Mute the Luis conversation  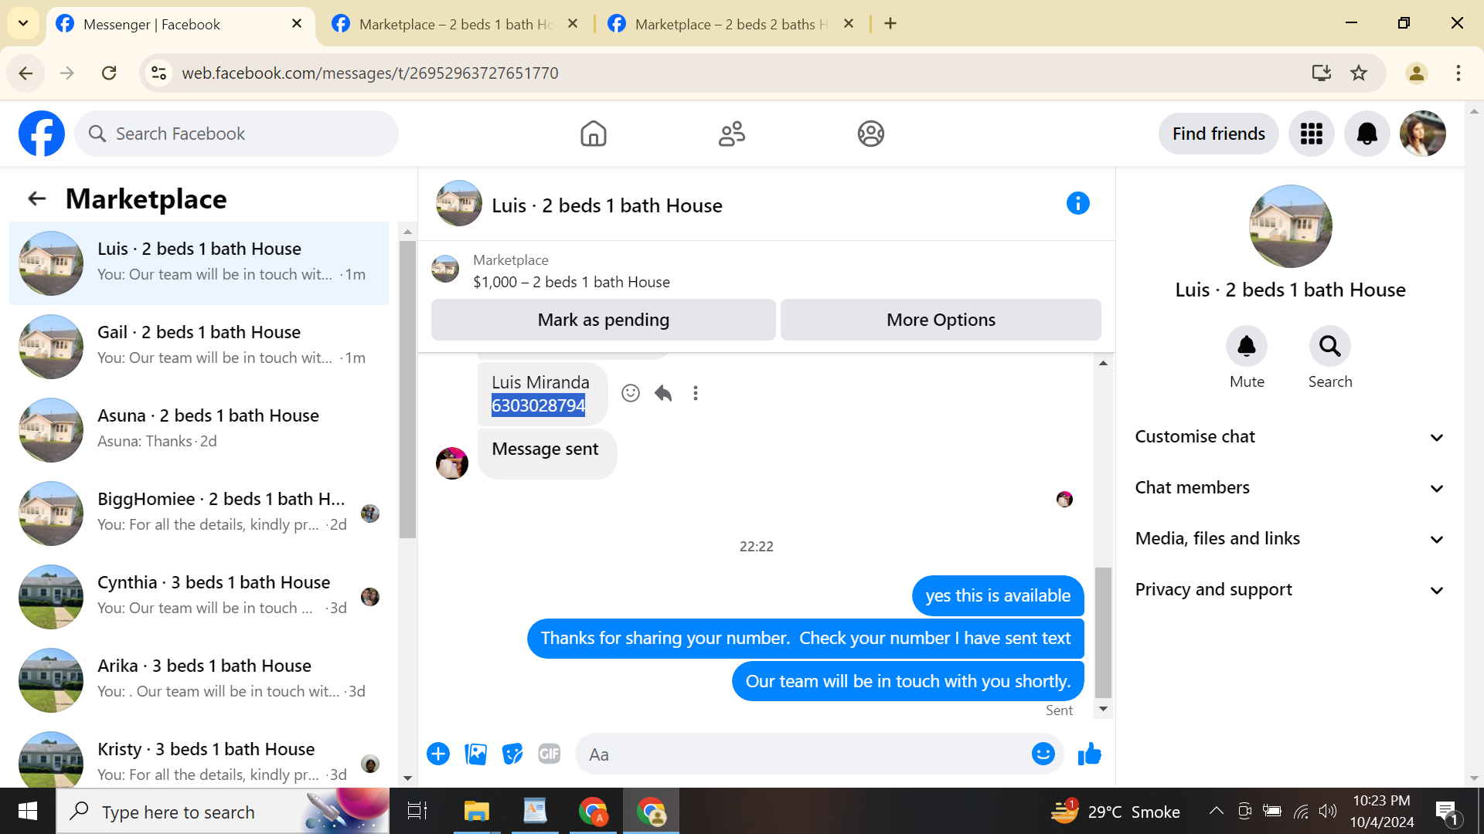coord(1247,346)
